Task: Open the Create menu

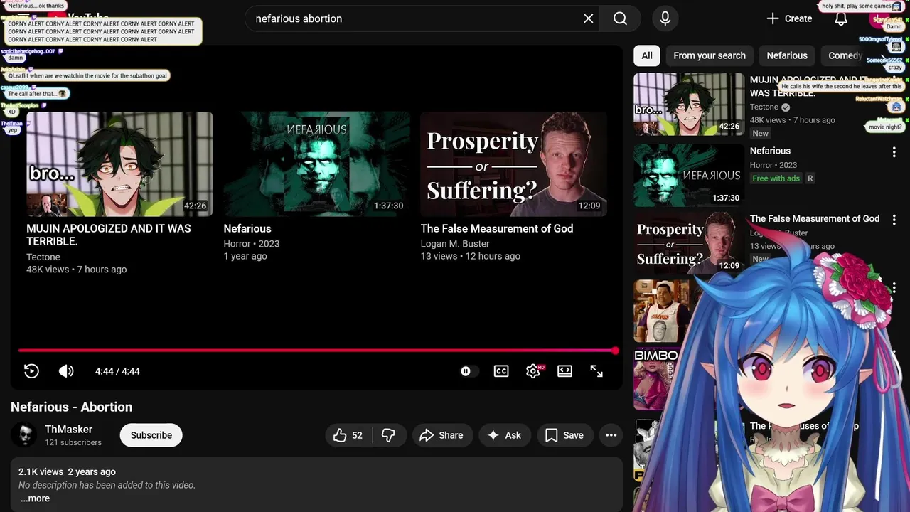Action: (x=789, y=18)
